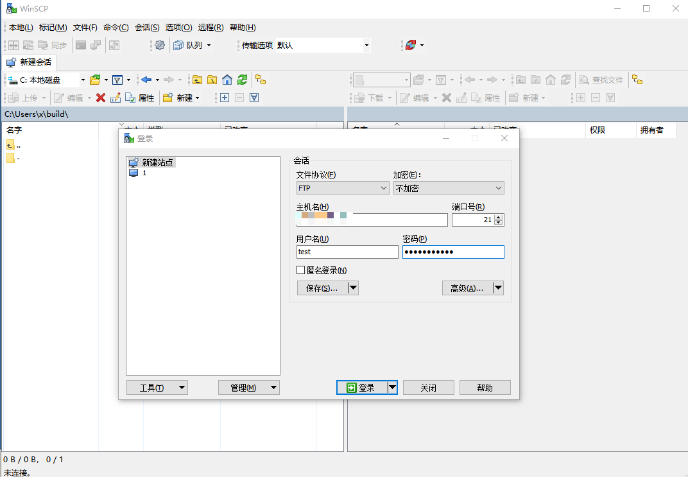The height and width of the screenshot is (477, 688).
Task: Expand the 传输选项 默认 dropdown
Action: tap(366, 45)
